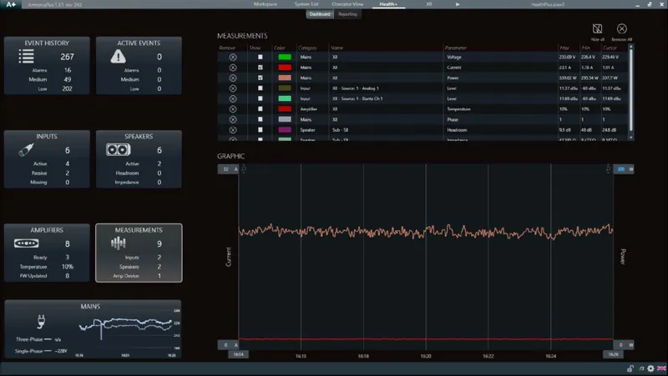
Task: Click the play arrow in top bar
Action: [x=458, y=4]
